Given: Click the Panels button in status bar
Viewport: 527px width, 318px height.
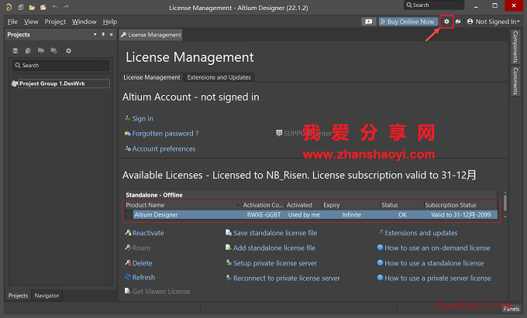Looking at the screenshot, I should tap(511, 309).
